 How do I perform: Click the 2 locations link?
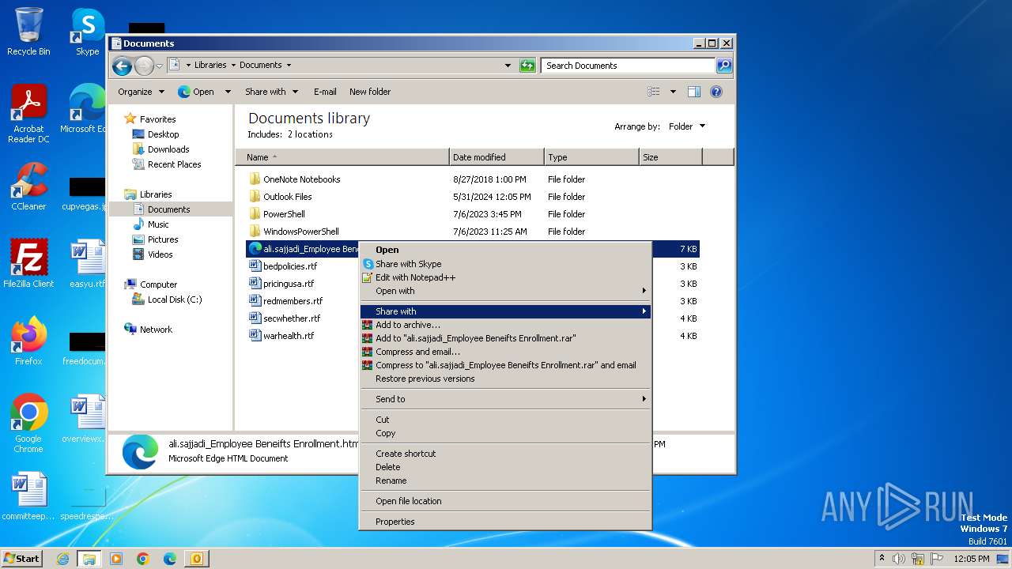pyautogui.click(x=310, y=134)
